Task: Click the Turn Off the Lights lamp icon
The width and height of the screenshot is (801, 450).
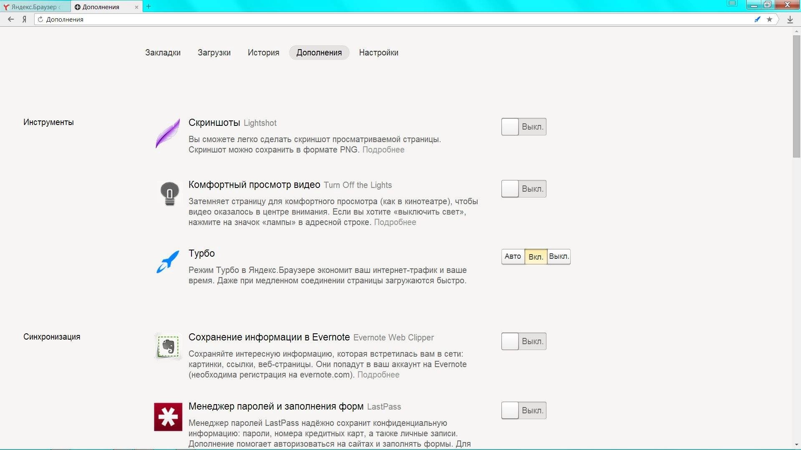Action: (x=169, y=194)
